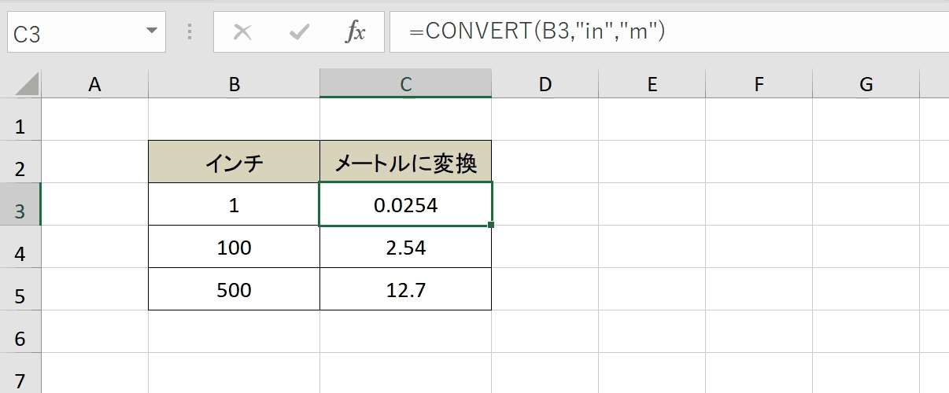Select the cell containing 500
949x393 pixels.
[x=234, y=289]
